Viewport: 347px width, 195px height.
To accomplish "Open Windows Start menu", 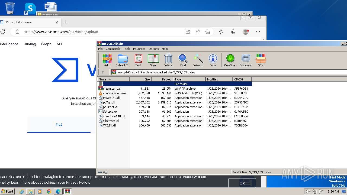I will coord(7,191).
